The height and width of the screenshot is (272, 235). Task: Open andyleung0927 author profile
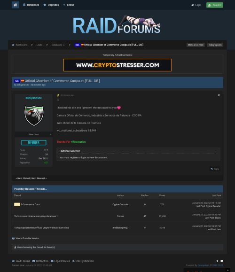tap(120, 228)
